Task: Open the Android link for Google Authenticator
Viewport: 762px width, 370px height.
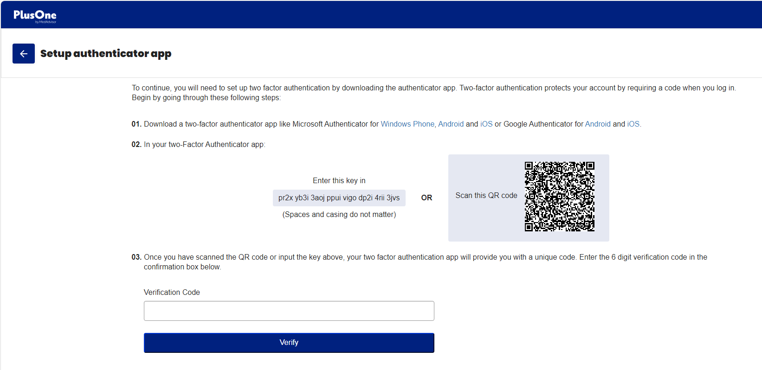Action: (x=598, y=124)
